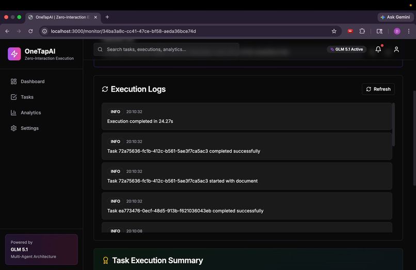416x270 pixels.
Task: Click the Task Execution Summary heading
Action: pos(157,260)
